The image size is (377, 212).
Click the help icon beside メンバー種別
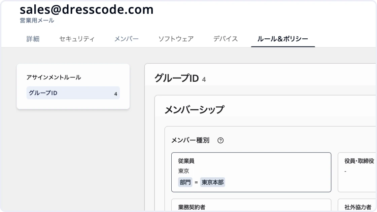220,140
